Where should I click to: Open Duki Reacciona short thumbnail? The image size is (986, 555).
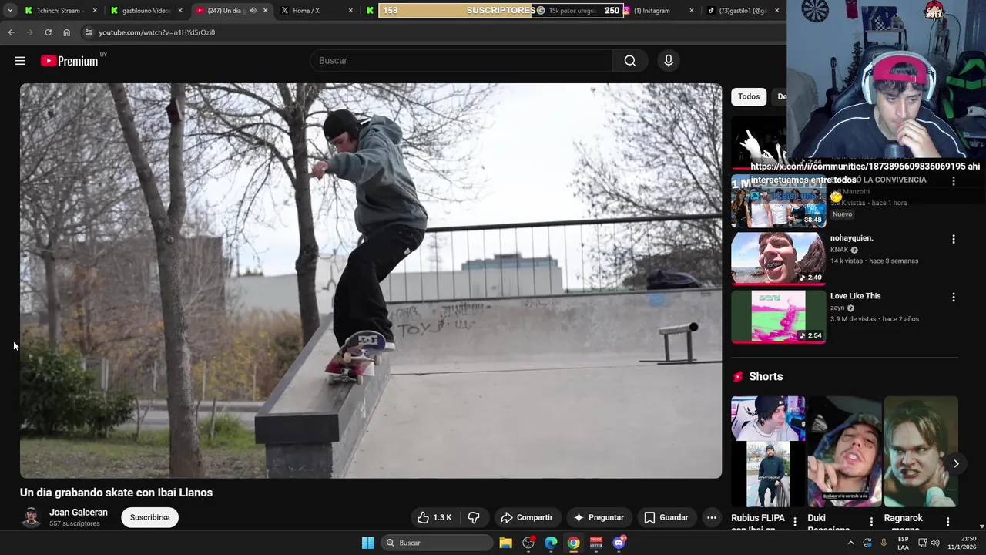(x=844, y=452)
